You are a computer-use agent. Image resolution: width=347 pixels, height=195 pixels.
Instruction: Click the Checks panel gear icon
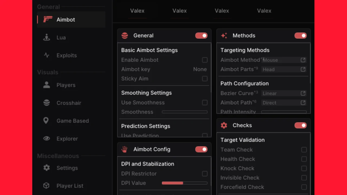click(x=224, y=125)
